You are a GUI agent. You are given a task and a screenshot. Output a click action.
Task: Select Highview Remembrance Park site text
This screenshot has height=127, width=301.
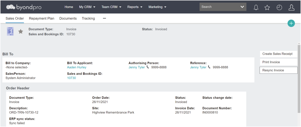(x=113, y=113)
